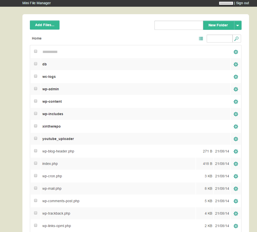Viewport: 257px width, 232px height.
Task: Click the gear icon beside index.php
Action: [236, 164]
